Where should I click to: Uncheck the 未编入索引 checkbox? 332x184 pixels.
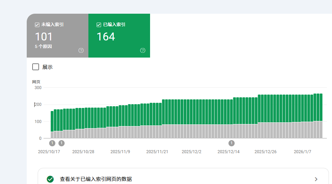[x=37, y=25]
